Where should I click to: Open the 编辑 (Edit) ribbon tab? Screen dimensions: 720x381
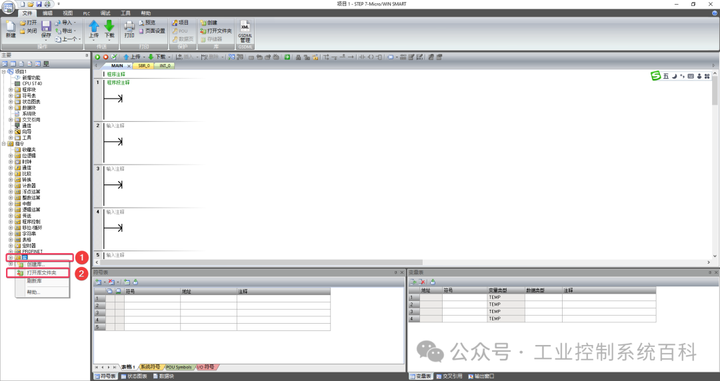tap(47, 13)
